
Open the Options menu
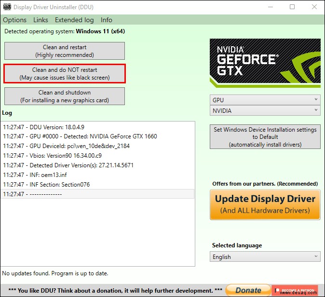coord(15,20)
